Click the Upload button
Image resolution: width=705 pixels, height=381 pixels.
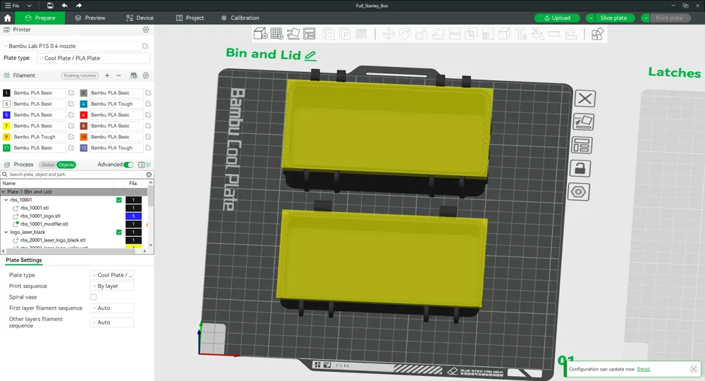click(x=558, y=18)
